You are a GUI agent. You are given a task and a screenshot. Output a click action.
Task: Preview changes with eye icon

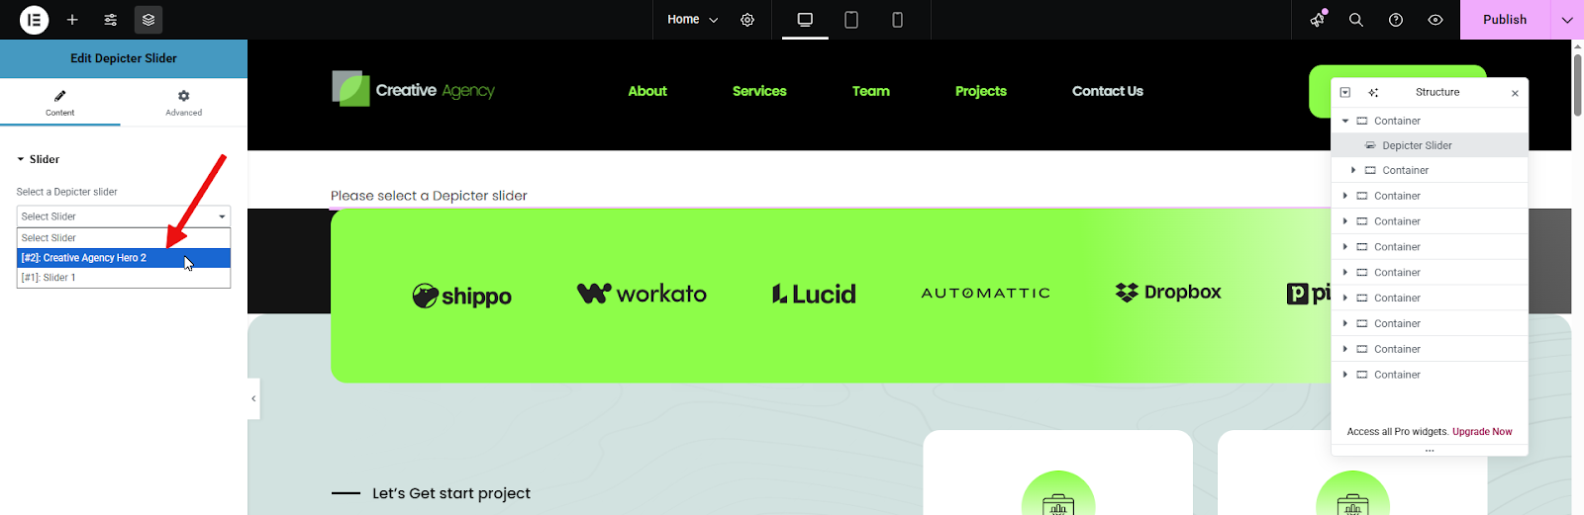(1435, 20)
